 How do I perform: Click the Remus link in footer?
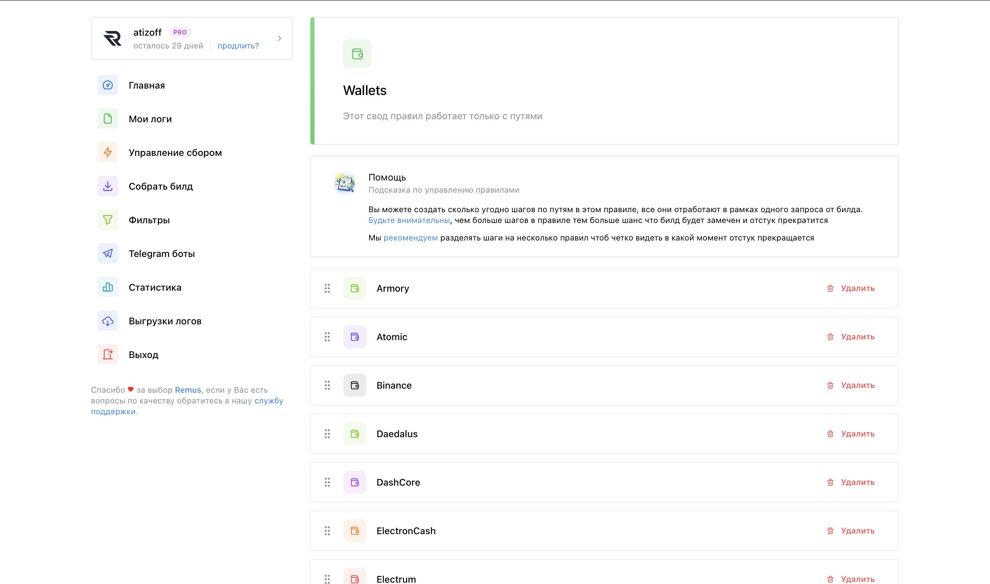click(188, 390)
